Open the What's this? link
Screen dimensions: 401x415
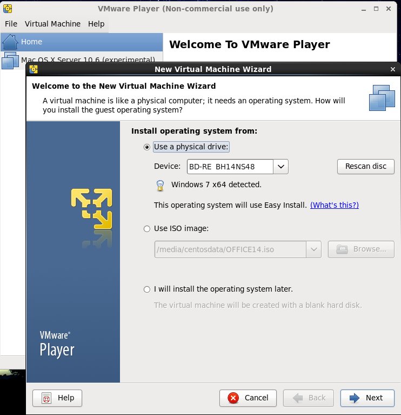pos(335,205)
